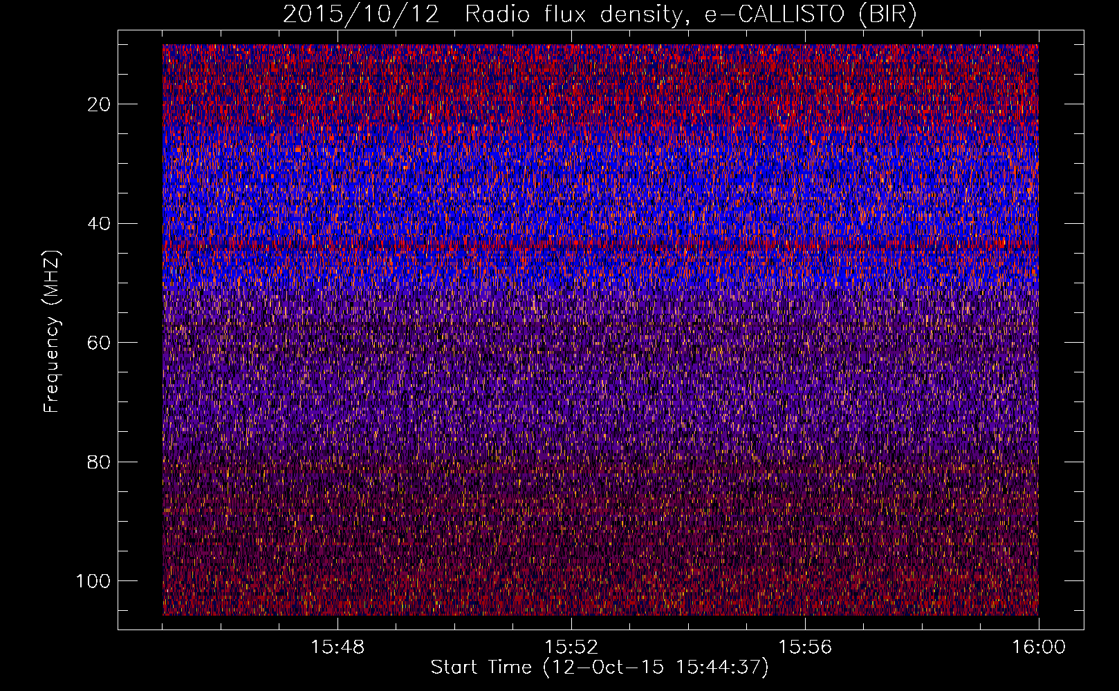Click the '80' frequency tick label
Screen dimensions: 1119x691
pyautogui.click(x=99, y=462)
